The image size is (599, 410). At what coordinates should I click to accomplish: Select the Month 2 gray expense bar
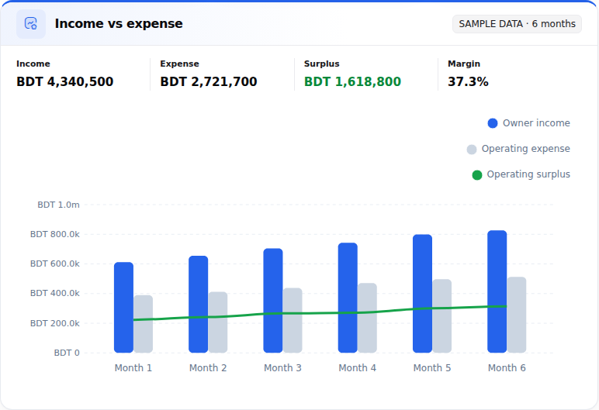click(x=218, y=322)
